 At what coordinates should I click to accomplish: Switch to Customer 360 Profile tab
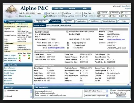point(41,21)
